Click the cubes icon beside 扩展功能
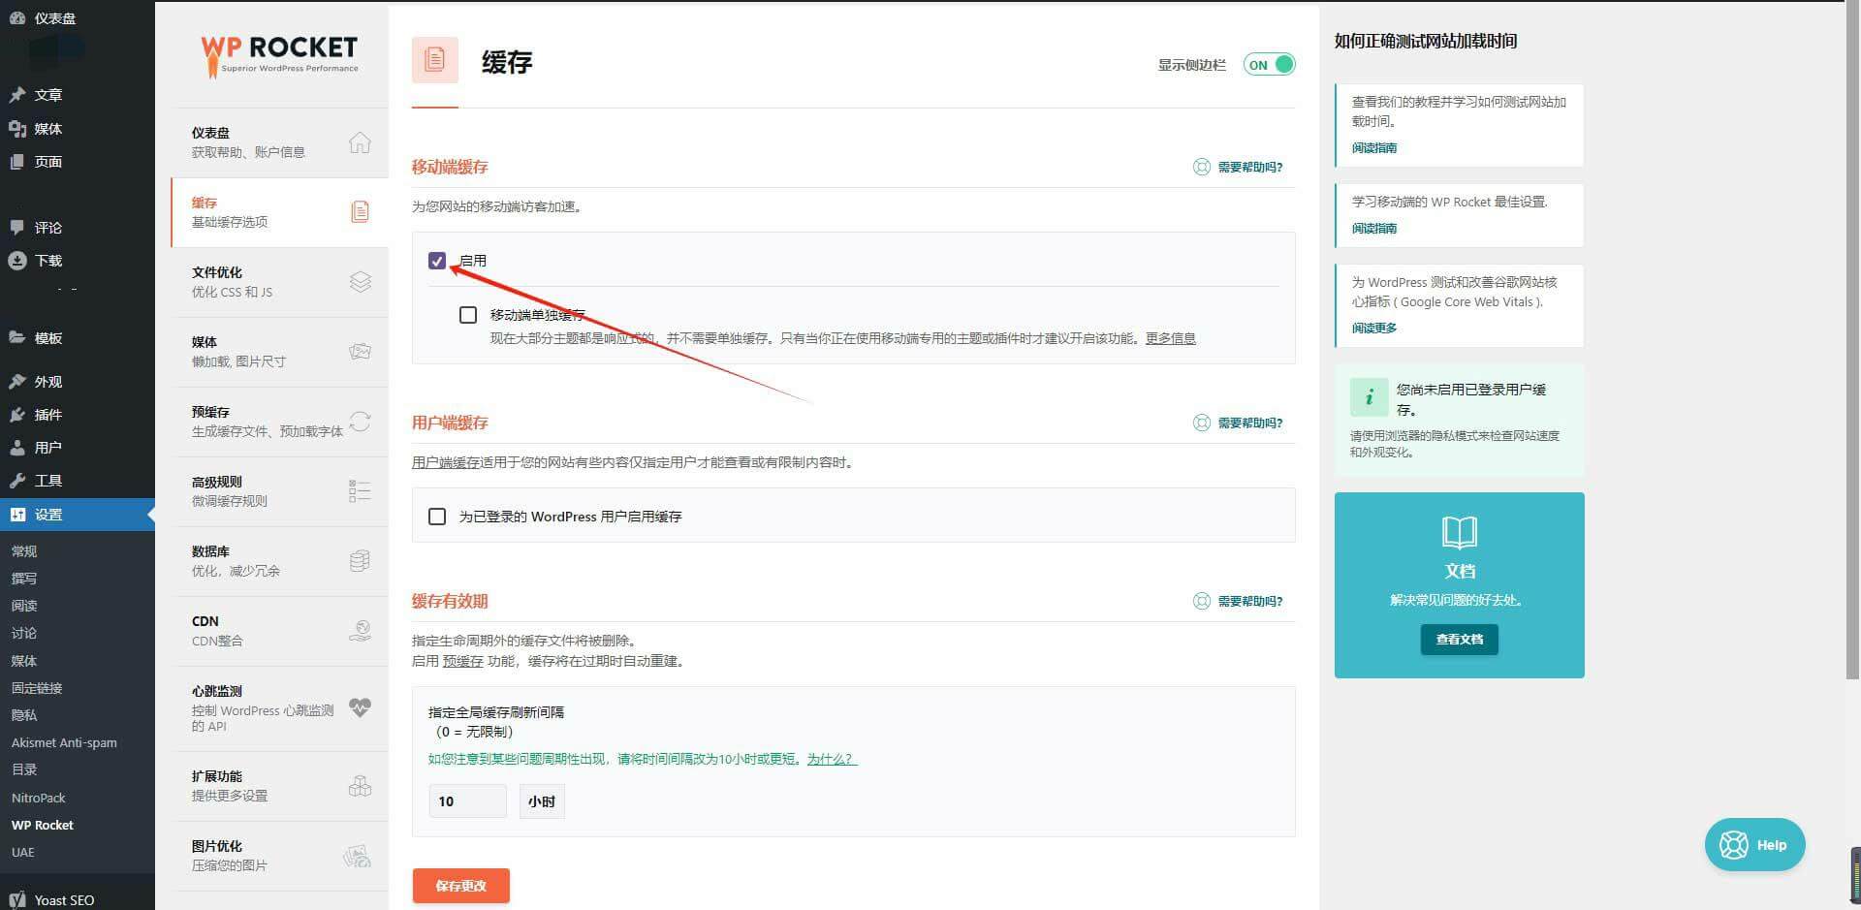 point(361,786)
